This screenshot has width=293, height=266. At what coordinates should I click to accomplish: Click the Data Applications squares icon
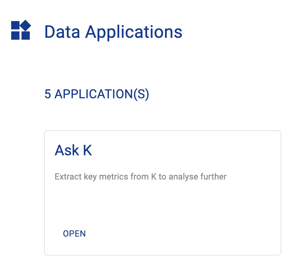pos(21,30)
